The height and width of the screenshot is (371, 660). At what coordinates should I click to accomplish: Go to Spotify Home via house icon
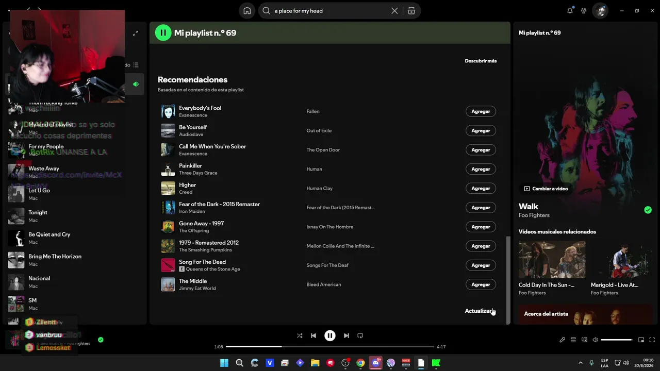pyautogui.click(x=247, y=11)
